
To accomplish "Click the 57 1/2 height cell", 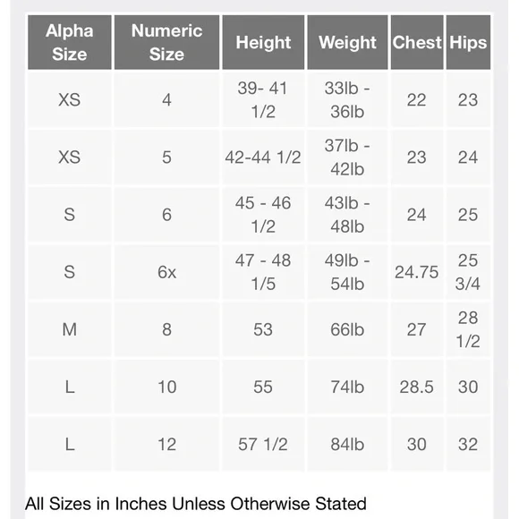I will pyautogui.click(x=263, y=444).
